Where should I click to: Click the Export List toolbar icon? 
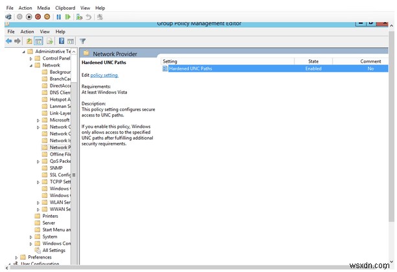click(50, 41)
